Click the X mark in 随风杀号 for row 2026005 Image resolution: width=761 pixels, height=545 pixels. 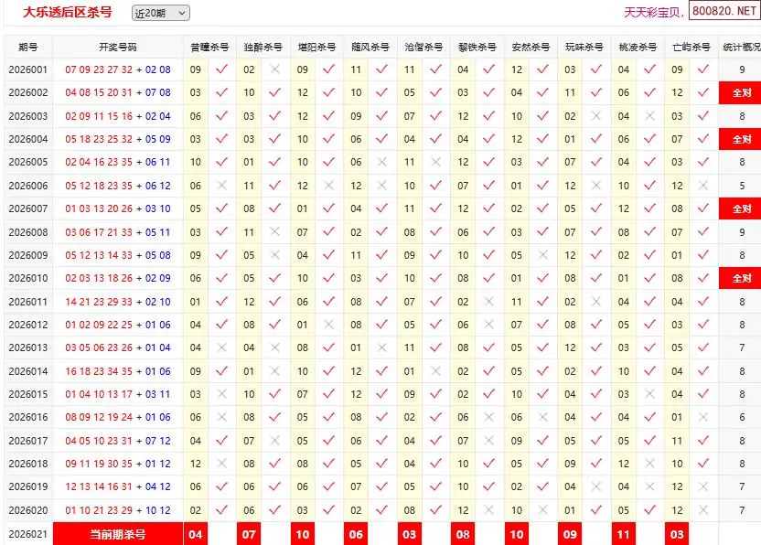pos(382,162)
